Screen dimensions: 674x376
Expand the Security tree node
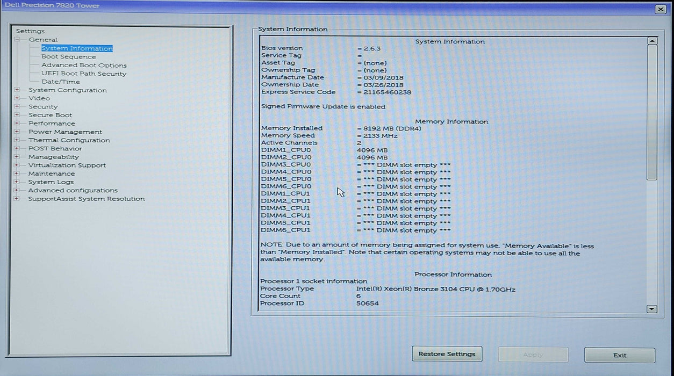coord(17,106)
